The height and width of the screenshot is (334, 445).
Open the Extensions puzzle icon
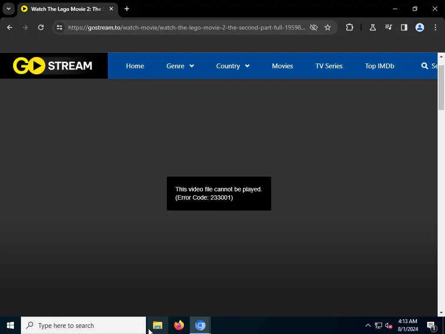[350, 27]
